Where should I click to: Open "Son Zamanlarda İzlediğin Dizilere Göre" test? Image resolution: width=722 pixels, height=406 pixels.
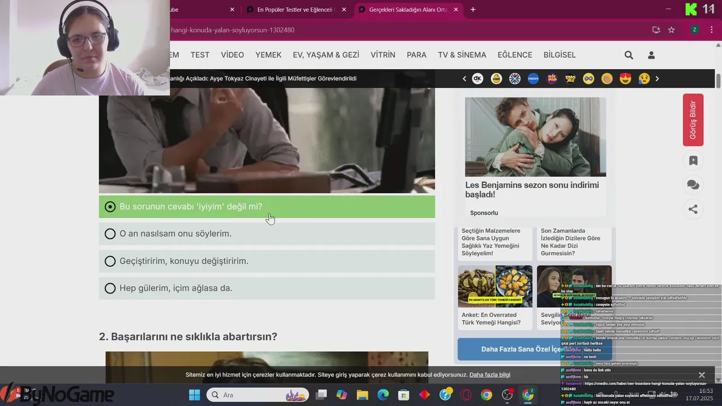pyautogui.click(x=571, y=242)
